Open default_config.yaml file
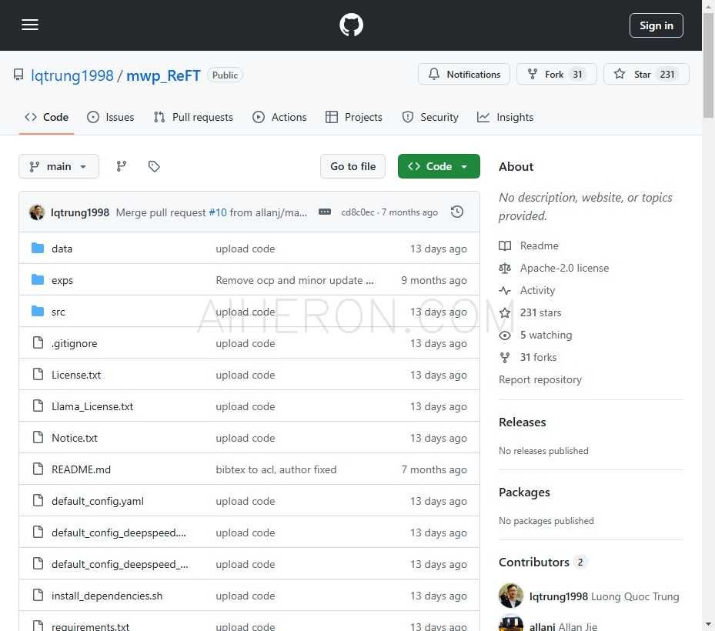This screenshot has width=715, height=631. pyautogui.click(x=98, y=501)
